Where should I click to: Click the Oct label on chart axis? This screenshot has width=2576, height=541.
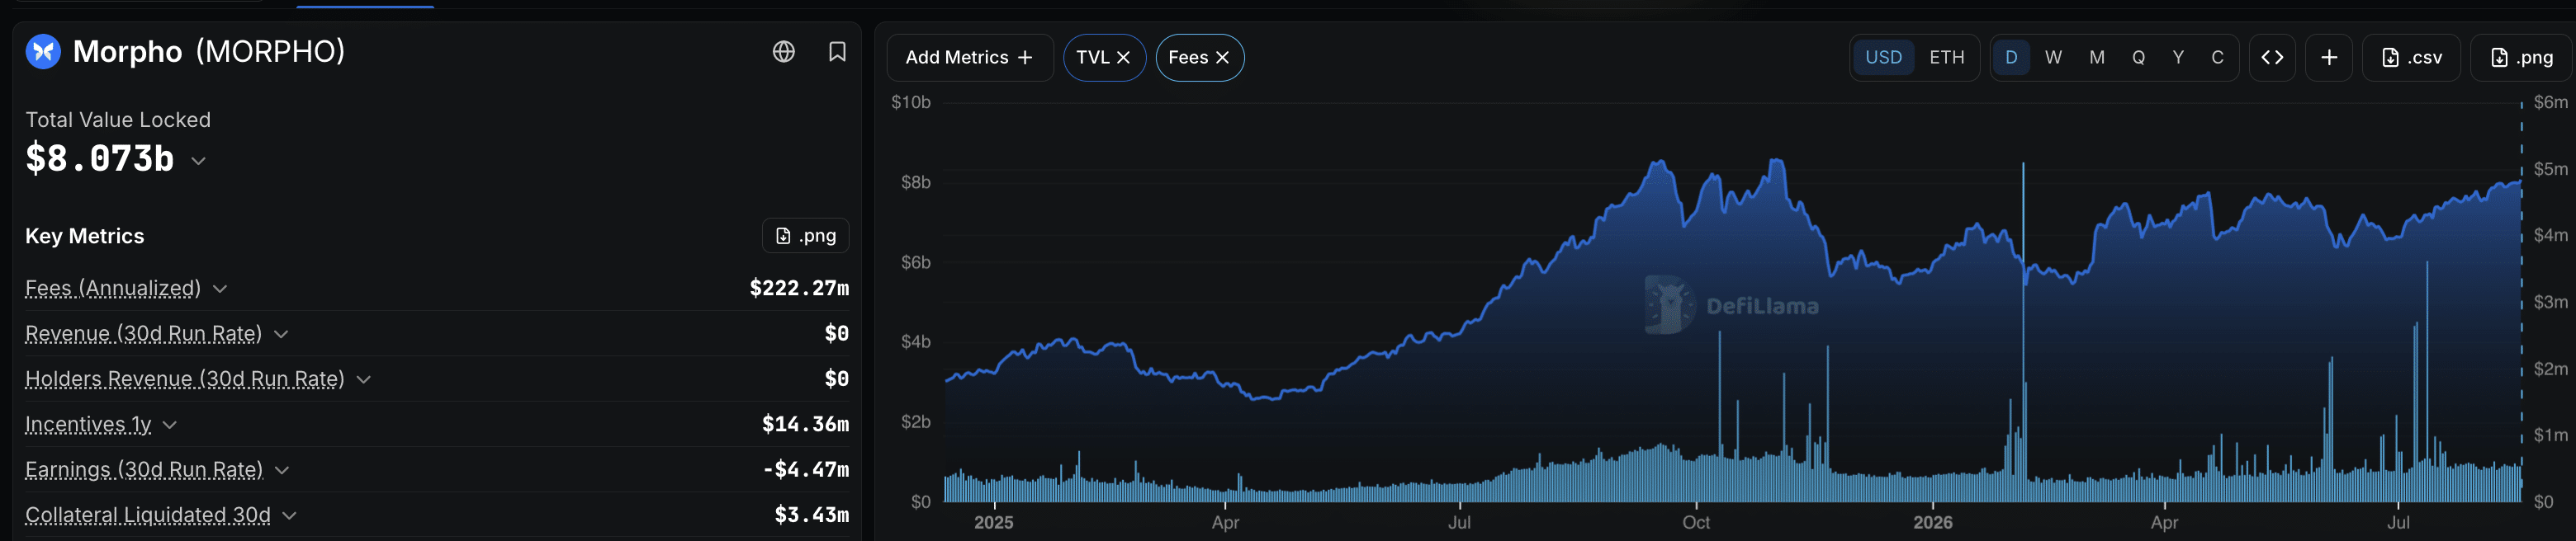click(x=1696, y=522)
